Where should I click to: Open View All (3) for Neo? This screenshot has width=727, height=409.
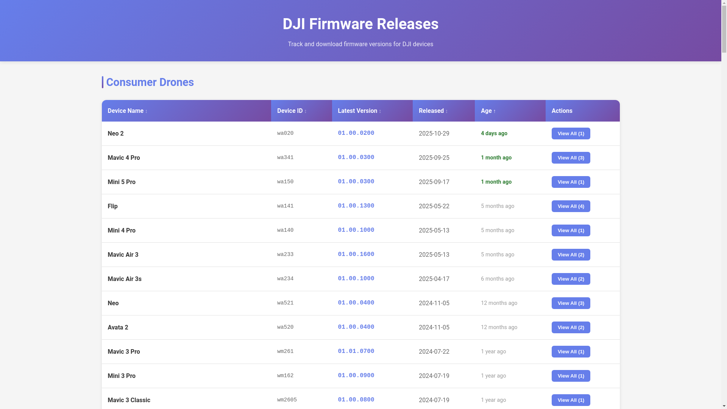pos(571,303)
